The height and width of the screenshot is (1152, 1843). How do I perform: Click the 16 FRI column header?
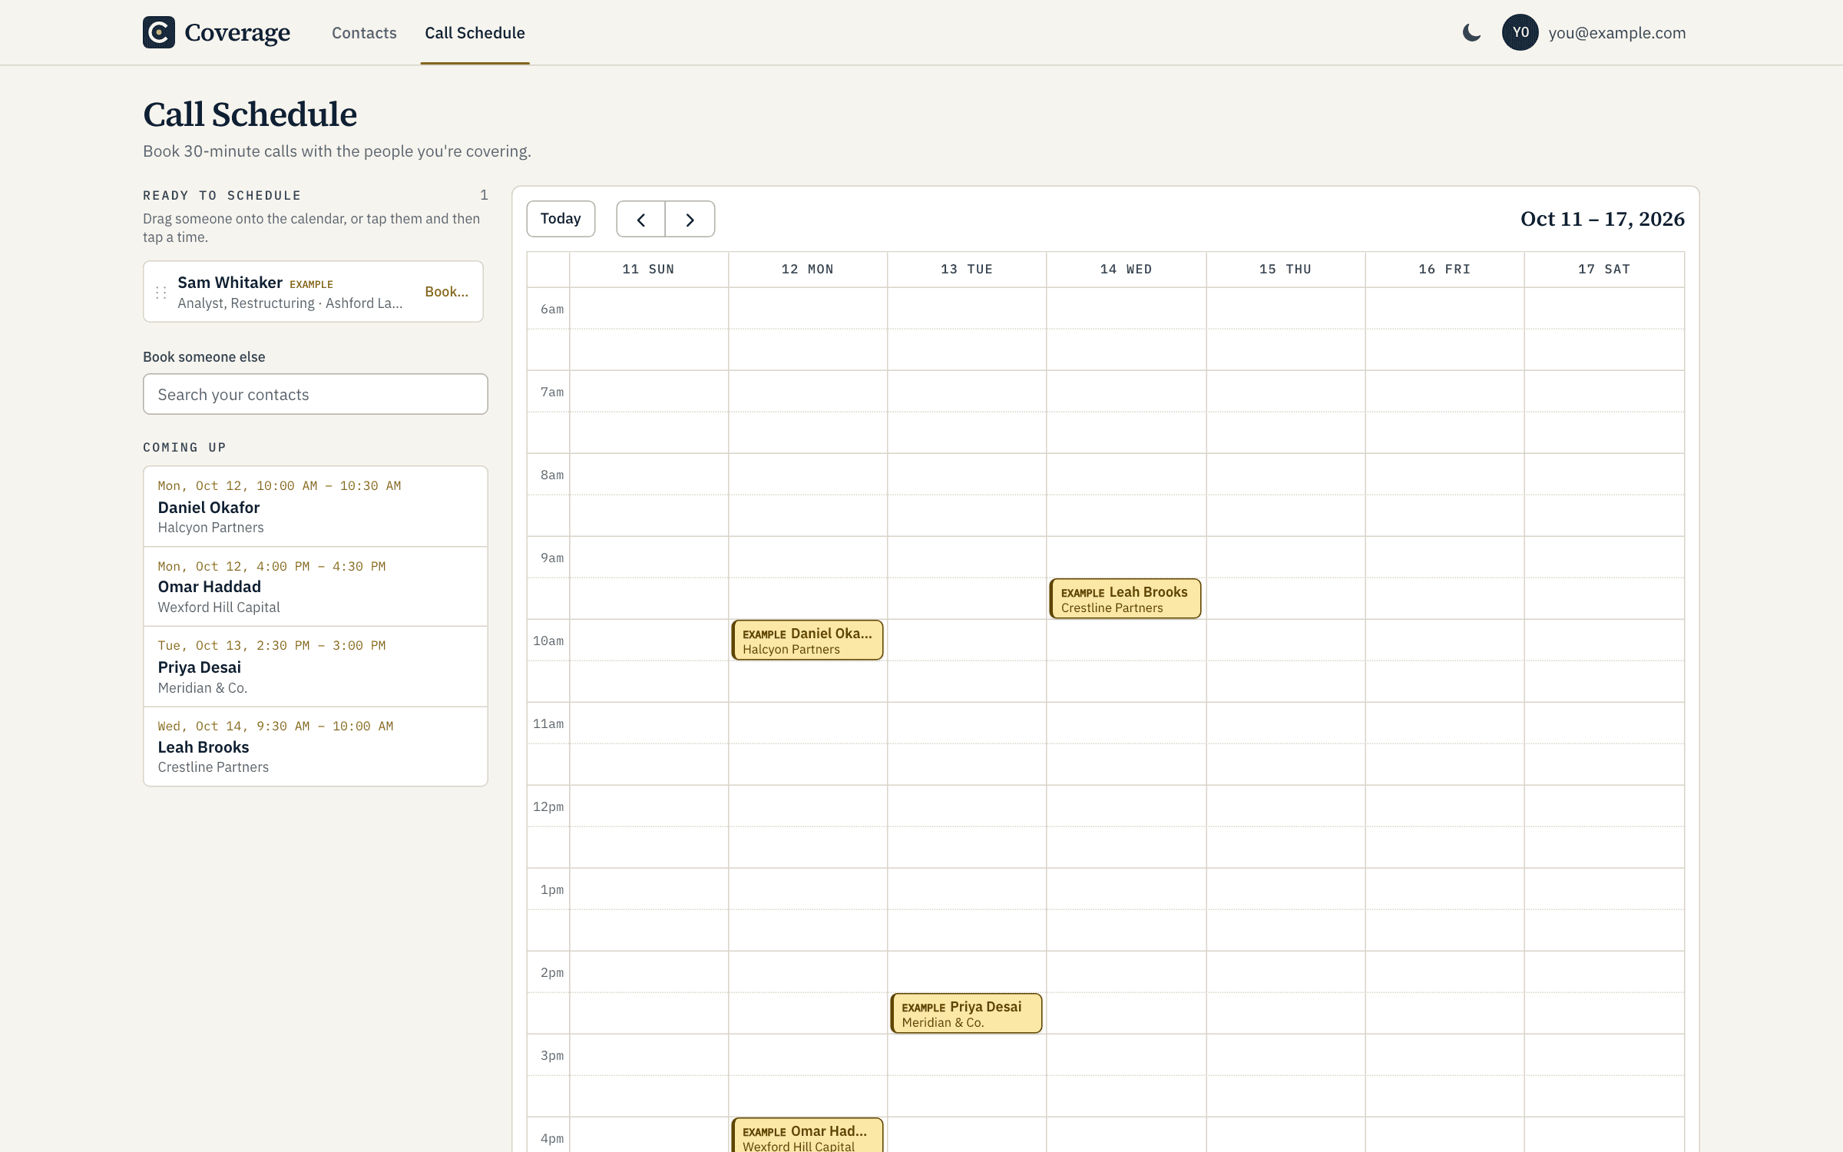[x=1444, y=270]
